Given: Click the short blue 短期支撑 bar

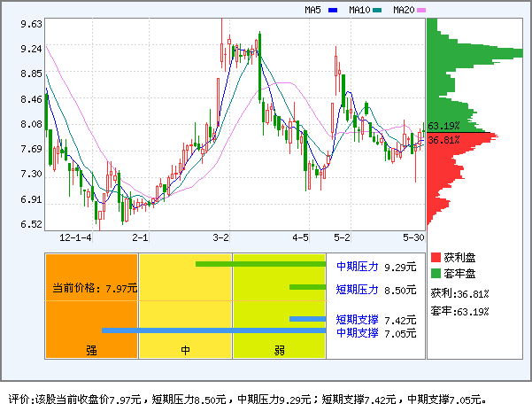Looking at the screenshot, I should [307, 319].
